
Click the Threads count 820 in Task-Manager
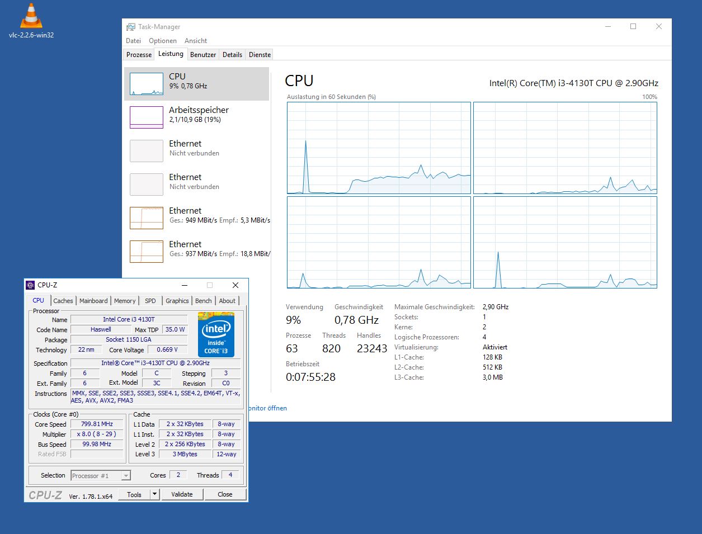click(x=331, y=348)
